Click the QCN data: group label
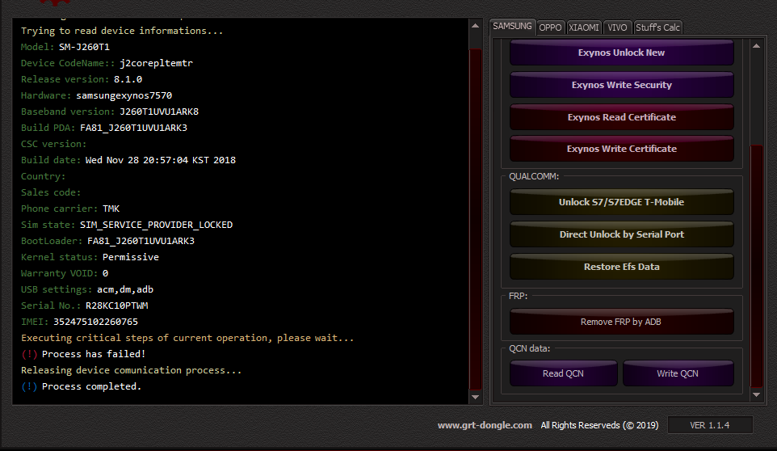 (x=529, y=348)
